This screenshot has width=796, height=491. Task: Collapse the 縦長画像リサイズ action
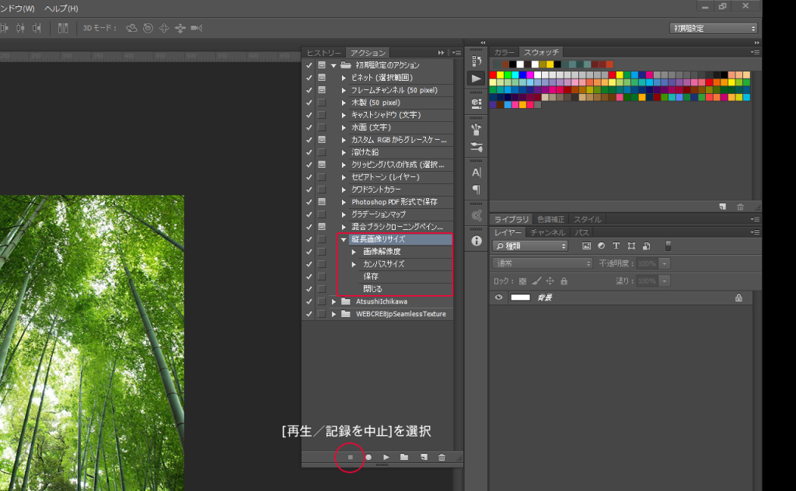click(x=344, y=239)
